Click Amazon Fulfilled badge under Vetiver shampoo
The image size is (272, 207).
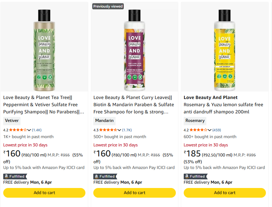point(15,177)
